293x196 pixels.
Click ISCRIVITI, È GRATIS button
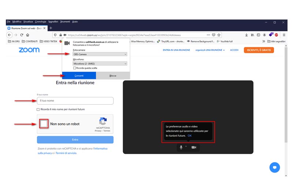259,50
